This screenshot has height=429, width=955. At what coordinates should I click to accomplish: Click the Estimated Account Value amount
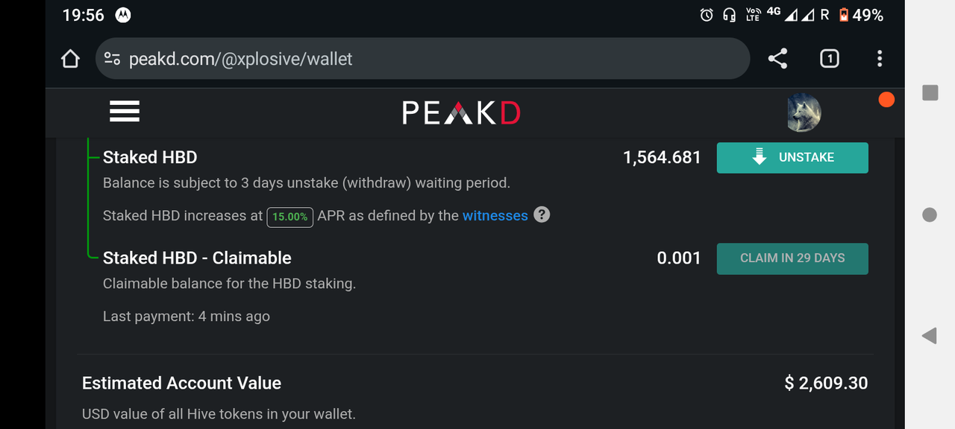click(x=826, y=384)
